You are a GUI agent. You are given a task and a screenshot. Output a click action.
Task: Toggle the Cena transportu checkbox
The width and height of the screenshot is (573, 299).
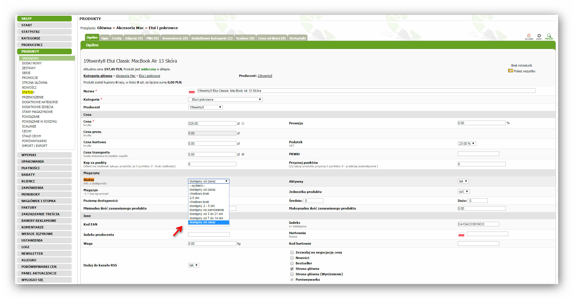(x=243, y=154)
